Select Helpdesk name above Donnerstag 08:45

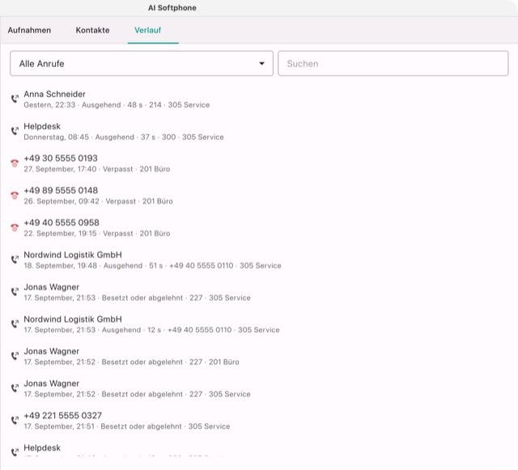pyautogui.click(x=42, y=126)
